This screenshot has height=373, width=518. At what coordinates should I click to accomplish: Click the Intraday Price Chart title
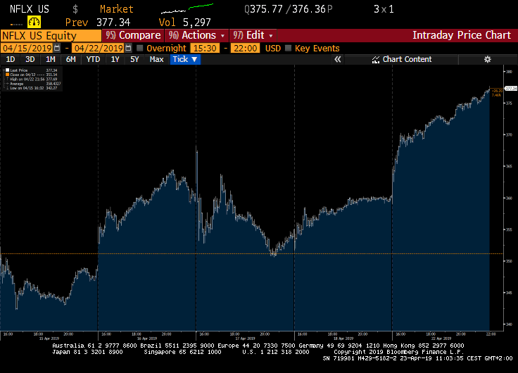pos(462,35)
